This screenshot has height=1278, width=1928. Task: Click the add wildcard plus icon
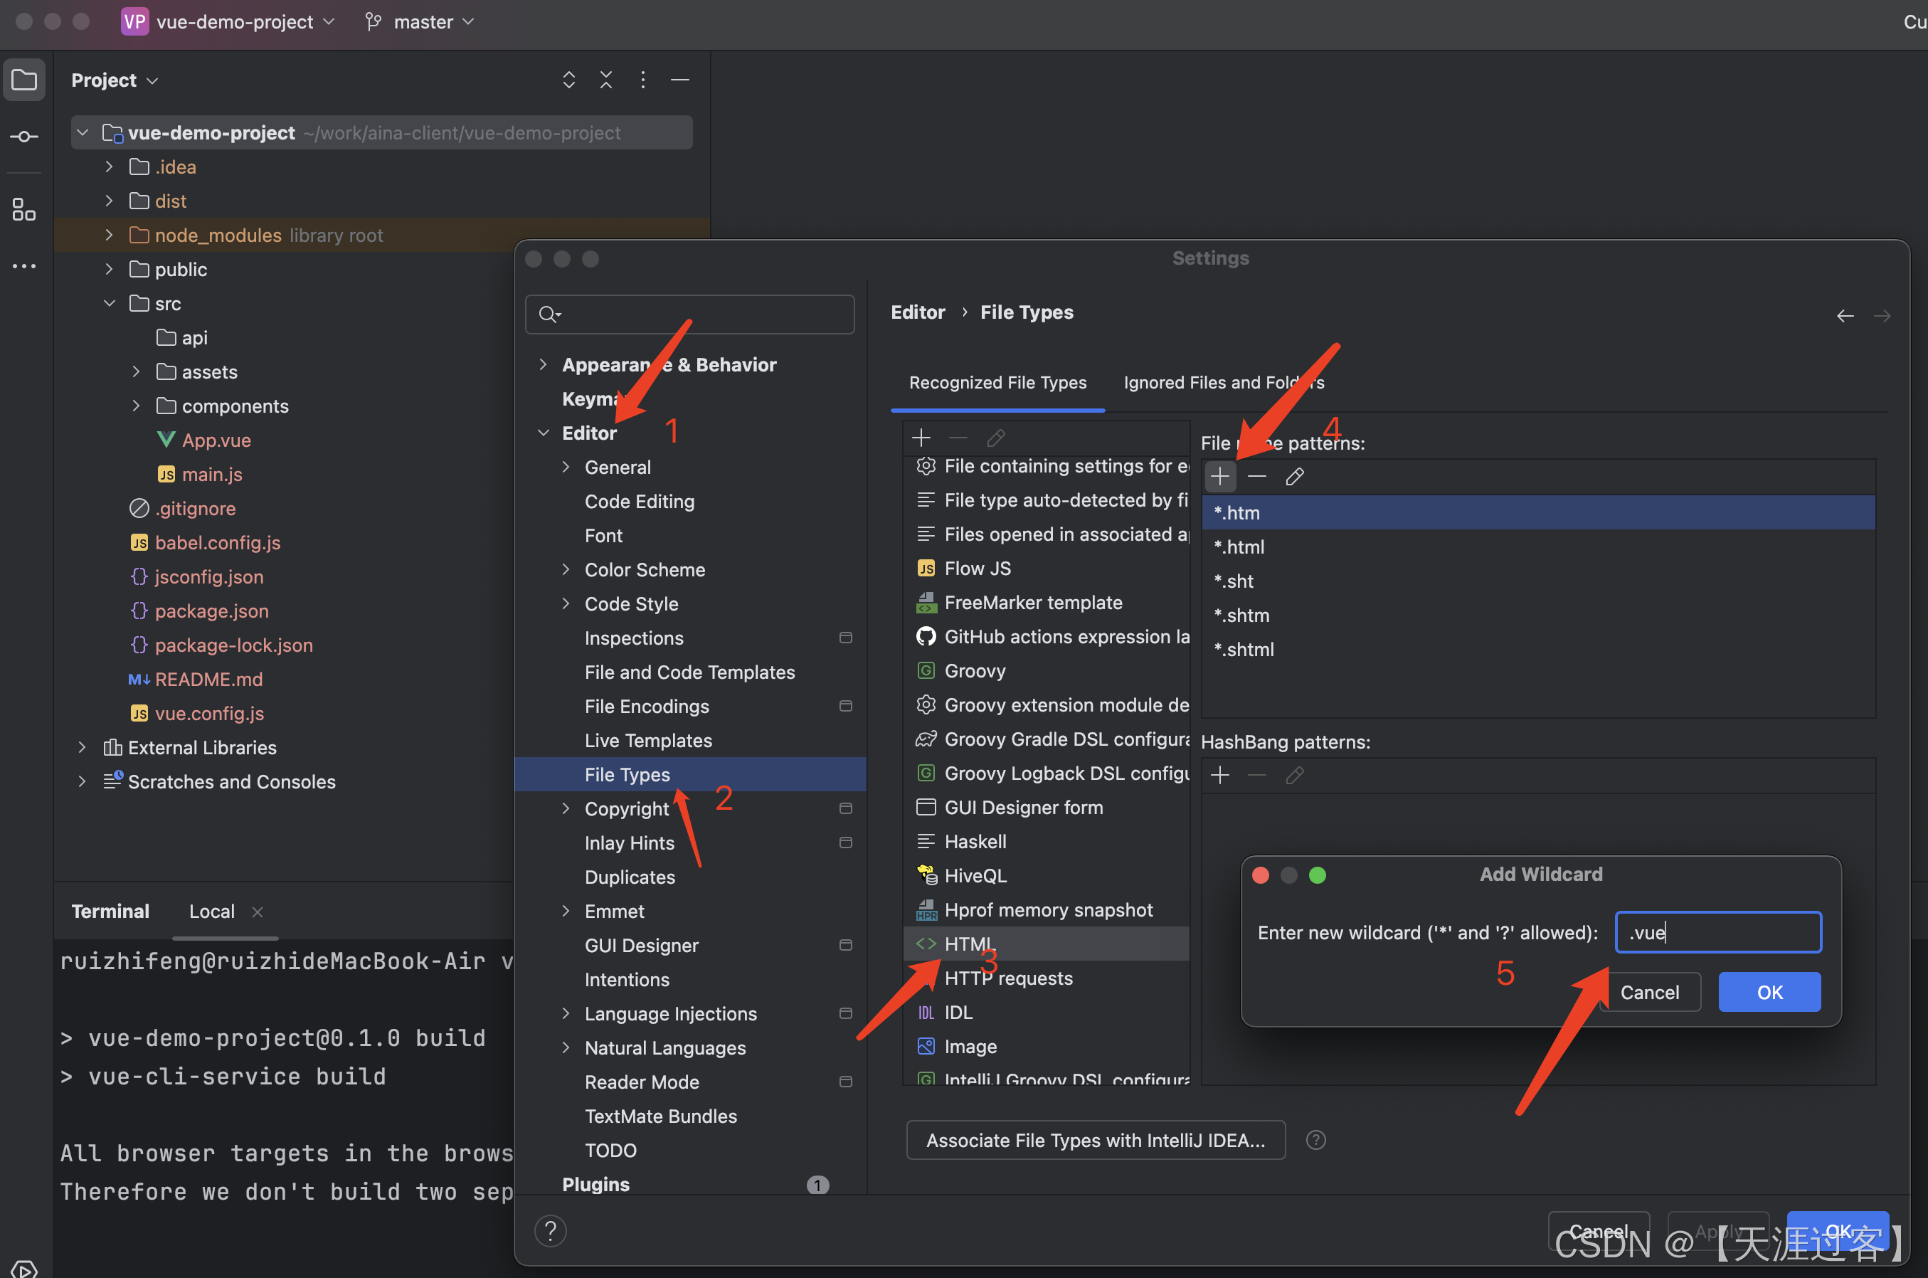[x=1219, y=476]
